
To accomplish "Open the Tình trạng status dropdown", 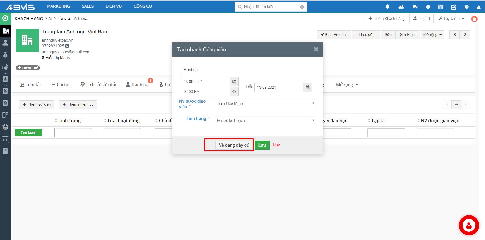I will pyautogui.click(x=265, y=120).
